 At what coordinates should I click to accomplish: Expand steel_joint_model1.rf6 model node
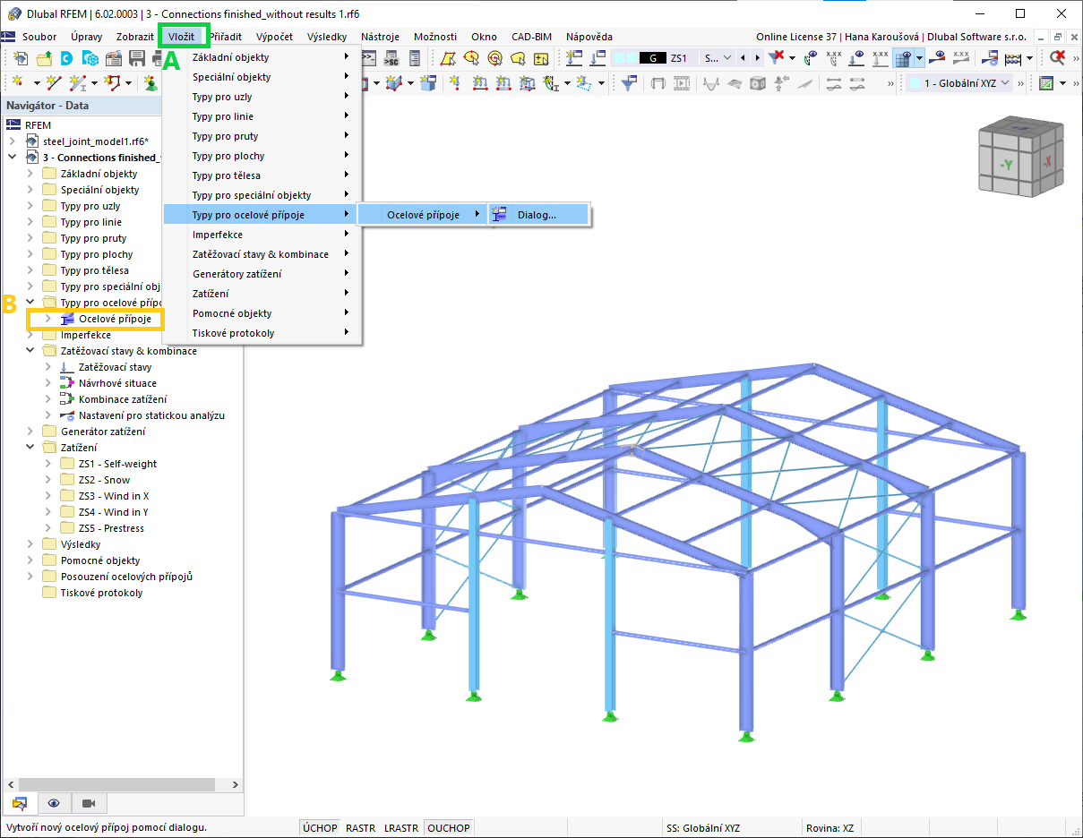(13, 141)
